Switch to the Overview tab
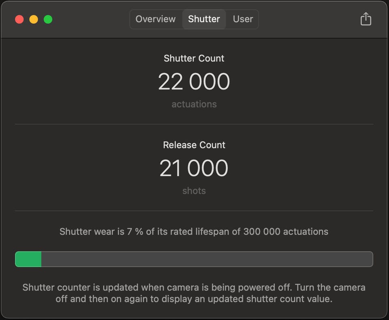 pos(156,19)
